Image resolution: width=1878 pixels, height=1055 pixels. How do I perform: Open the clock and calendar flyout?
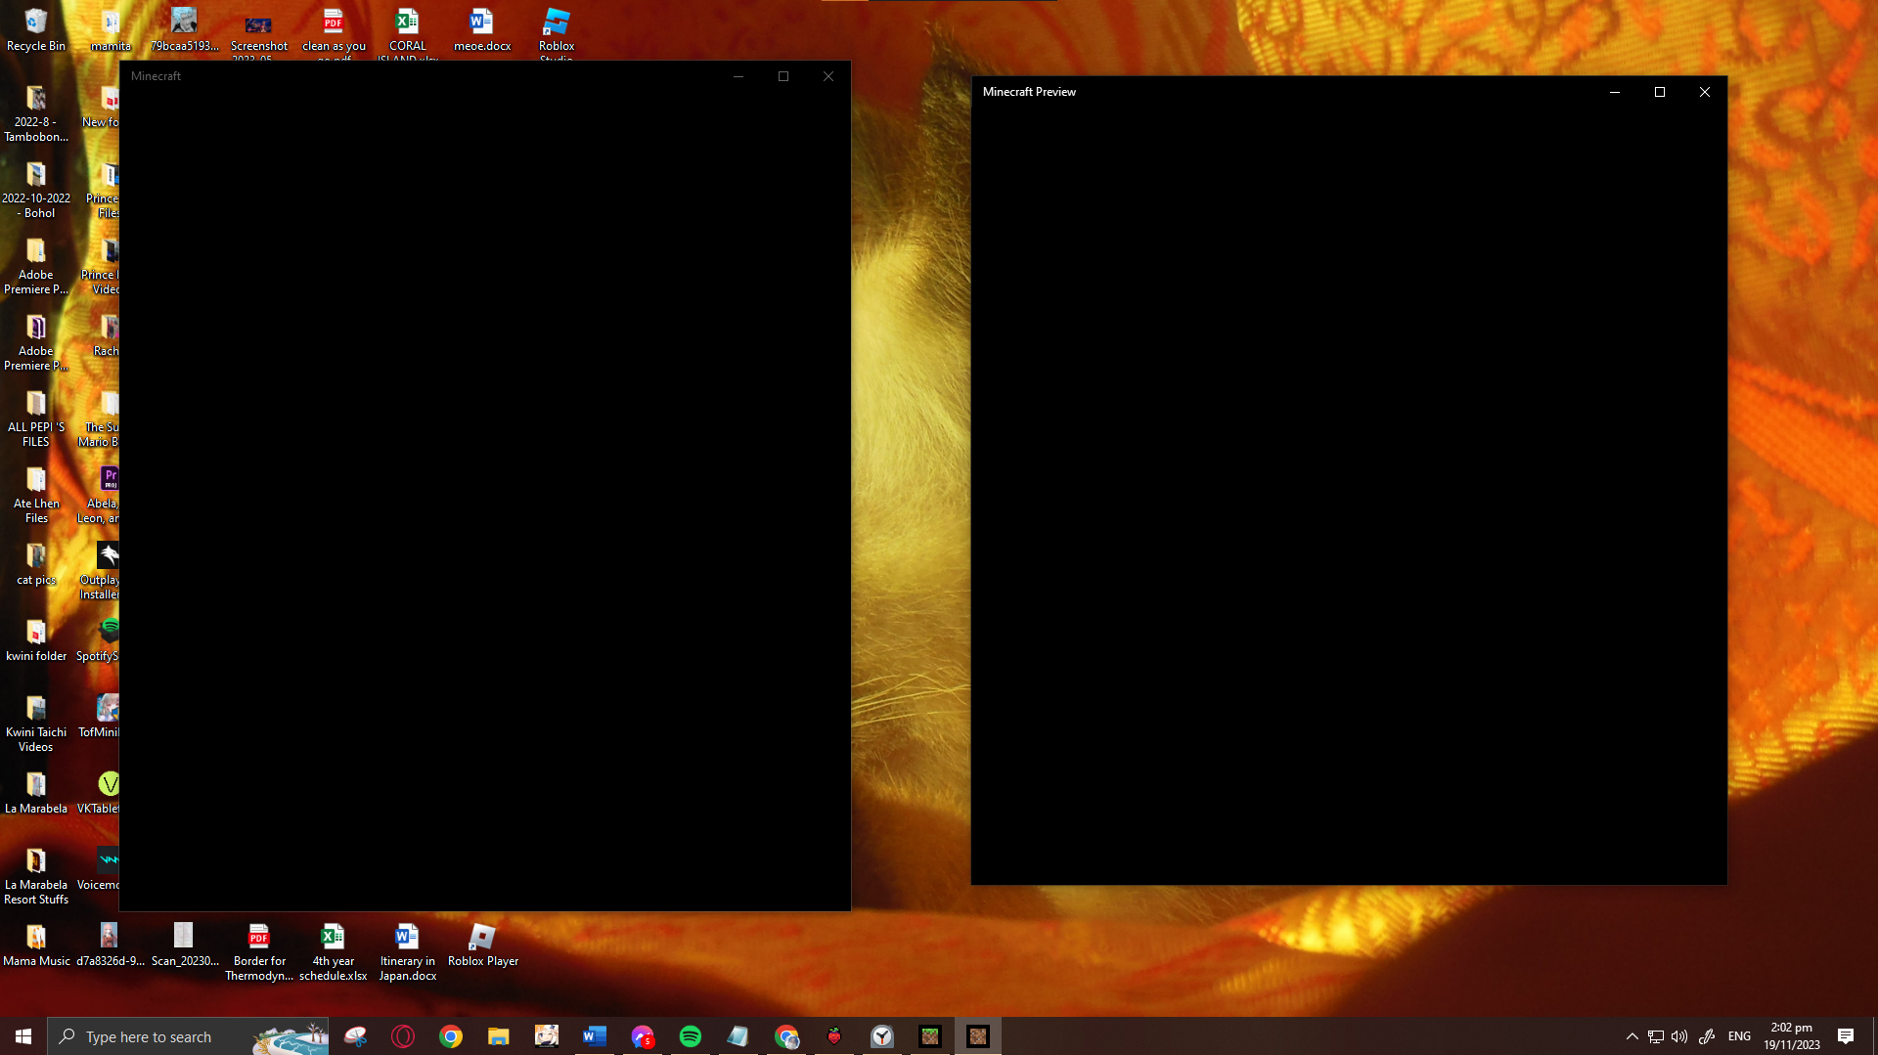click(1792, 1036)
